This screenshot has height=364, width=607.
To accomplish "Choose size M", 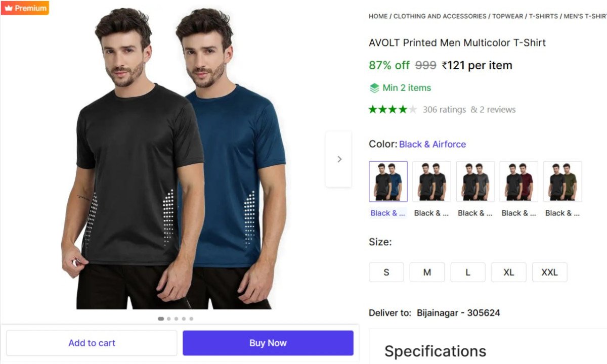I will 427,272.
